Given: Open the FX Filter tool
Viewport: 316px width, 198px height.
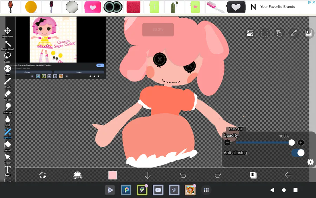Looking at the screenshot, I should coord(7,70).
